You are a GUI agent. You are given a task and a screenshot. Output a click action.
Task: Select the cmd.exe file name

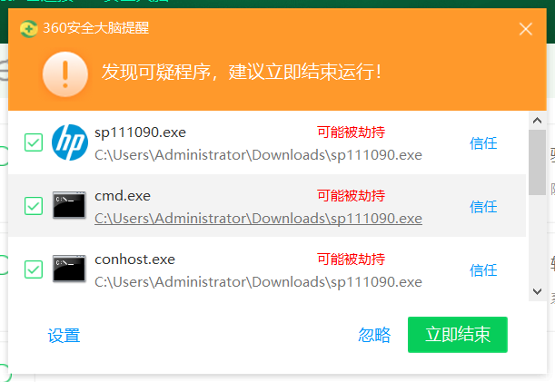[123, 196]
